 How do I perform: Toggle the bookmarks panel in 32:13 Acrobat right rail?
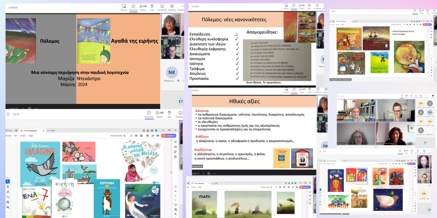pyautogui.click(x=175, y=152)
